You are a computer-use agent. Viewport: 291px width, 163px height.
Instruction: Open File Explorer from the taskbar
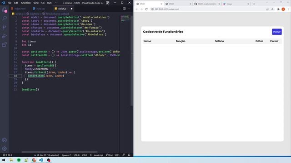pos(11,160)
